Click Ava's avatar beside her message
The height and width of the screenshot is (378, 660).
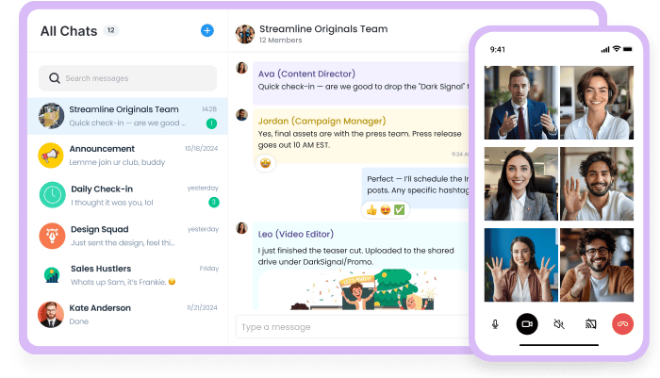coord(241,68)
